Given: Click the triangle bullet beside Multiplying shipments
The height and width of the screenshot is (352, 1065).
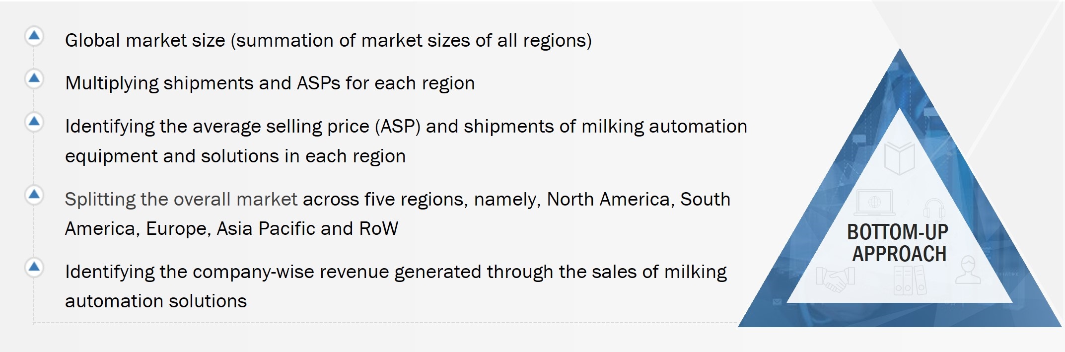Looking at the screenshot, I should (34, 78).
